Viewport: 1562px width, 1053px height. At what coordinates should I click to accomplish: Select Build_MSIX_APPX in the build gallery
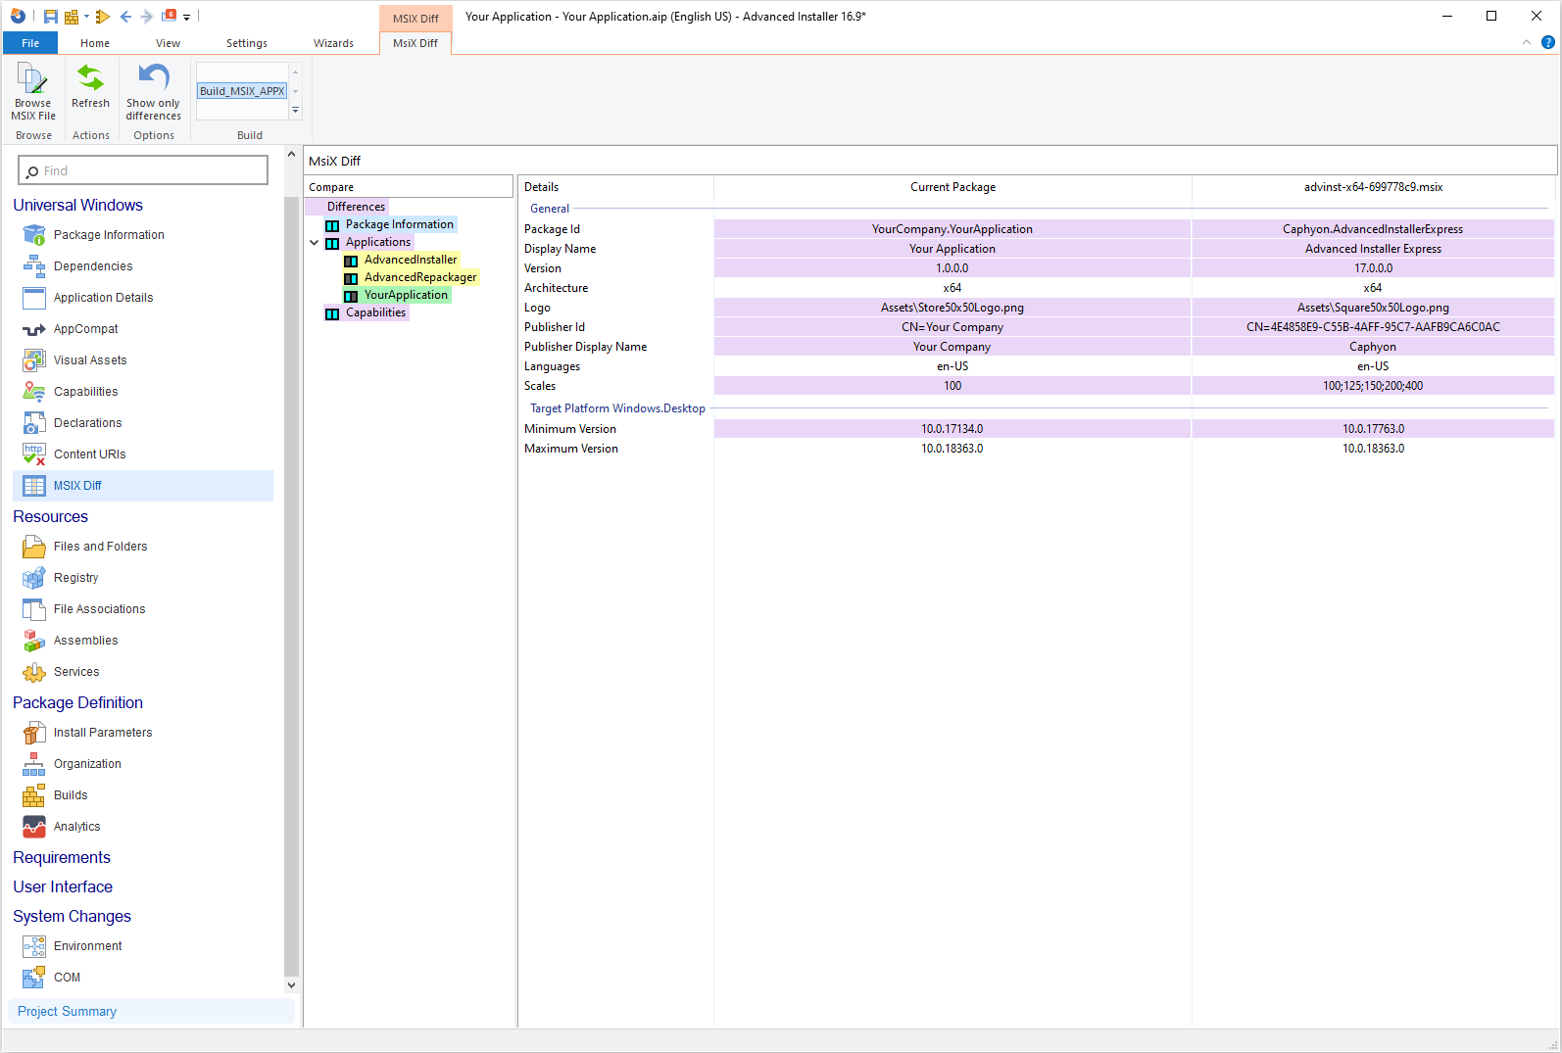coord(242,91)
